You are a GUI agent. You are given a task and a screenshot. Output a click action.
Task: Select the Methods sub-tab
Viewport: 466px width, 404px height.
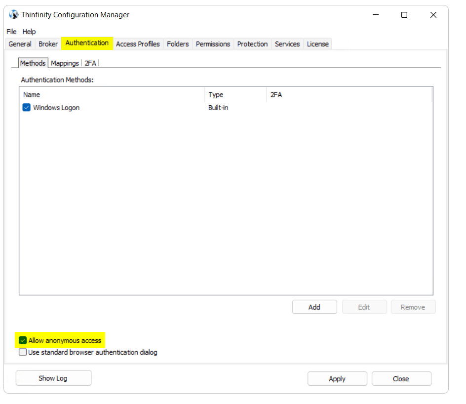coord(33,63)
